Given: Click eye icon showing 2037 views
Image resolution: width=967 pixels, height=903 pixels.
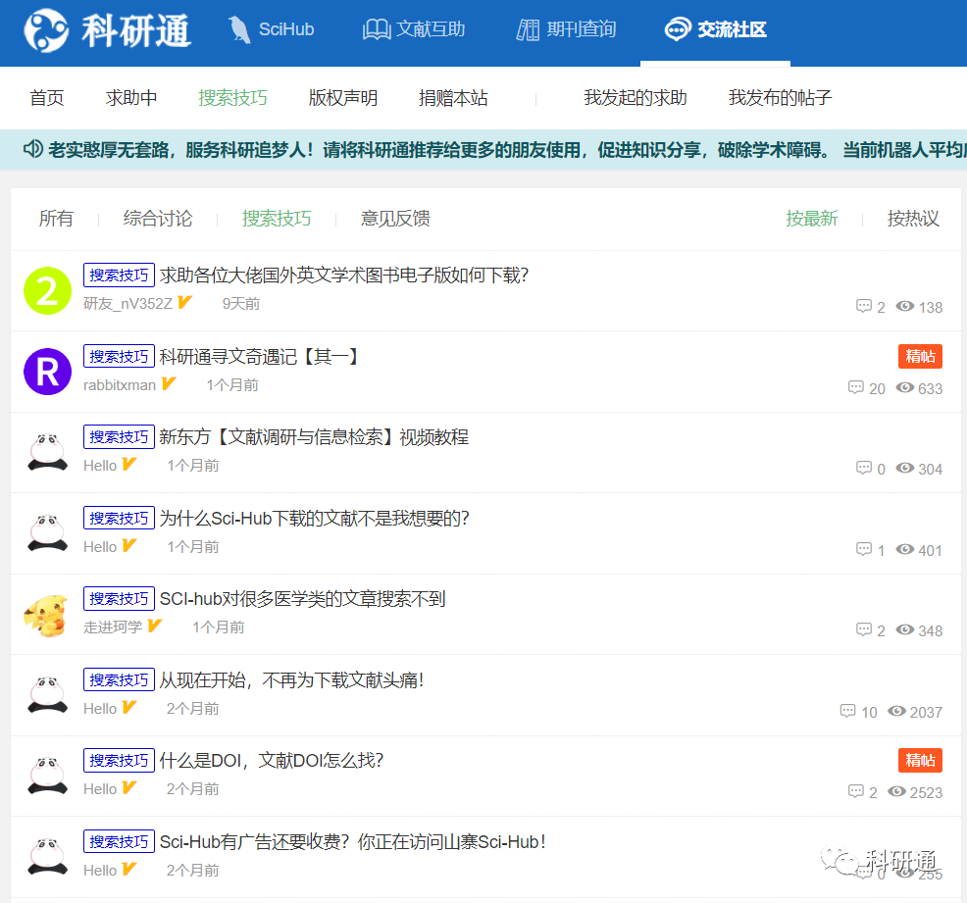Looking at the screenshot, I should click(896, 711).
